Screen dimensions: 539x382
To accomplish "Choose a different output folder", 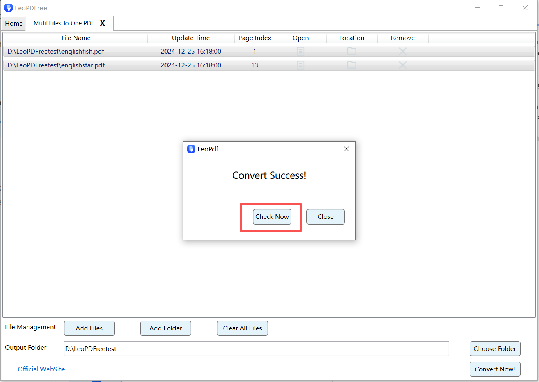I will pos(495,348).
